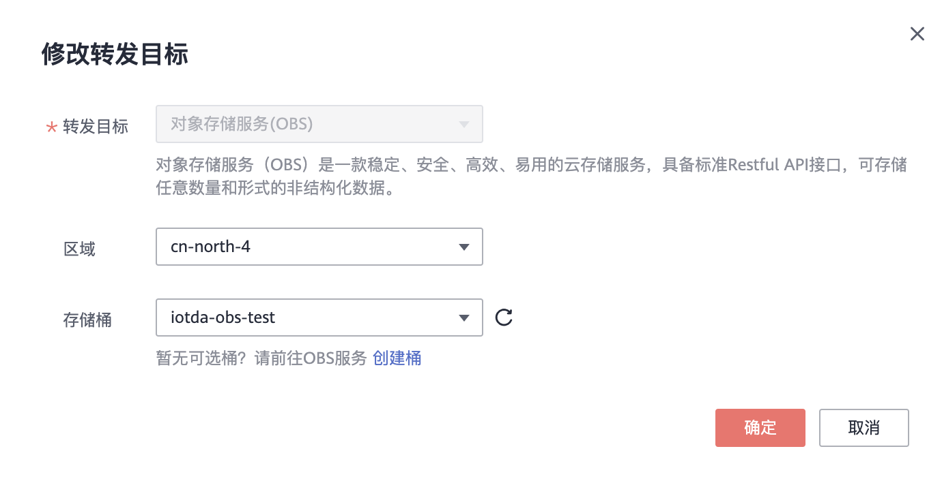This screenshot has width=942, height=481.
Task: Click the disabled 对象存储服务(OBS) field text
Action: pyautogui.click(x=241, y=125)
